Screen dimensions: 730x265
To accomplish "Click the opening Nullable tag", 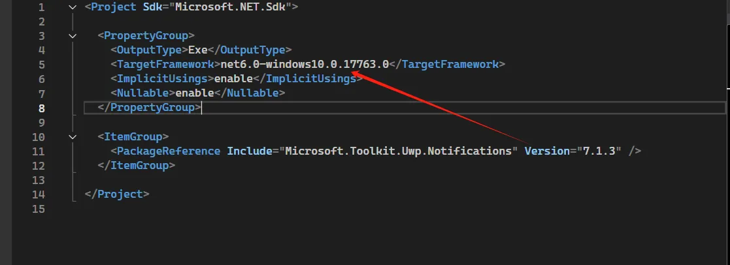I will click(142, 93).
